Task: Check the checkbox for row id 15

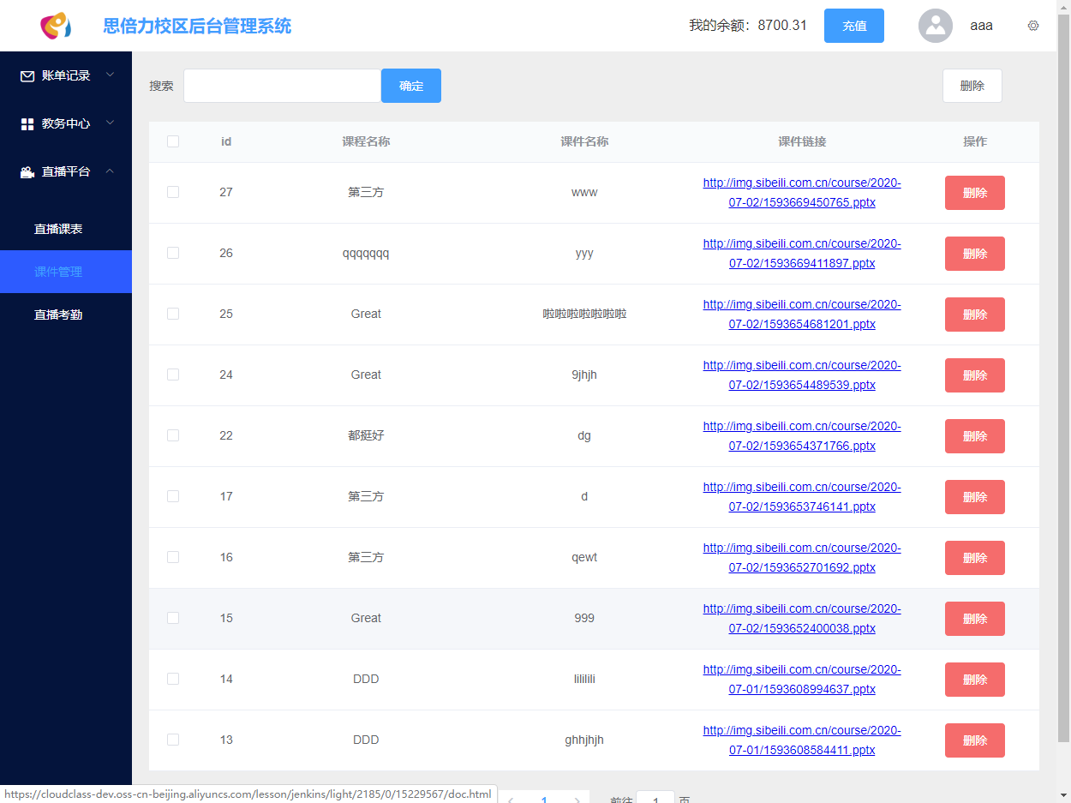Action: (x=173, y=618)
